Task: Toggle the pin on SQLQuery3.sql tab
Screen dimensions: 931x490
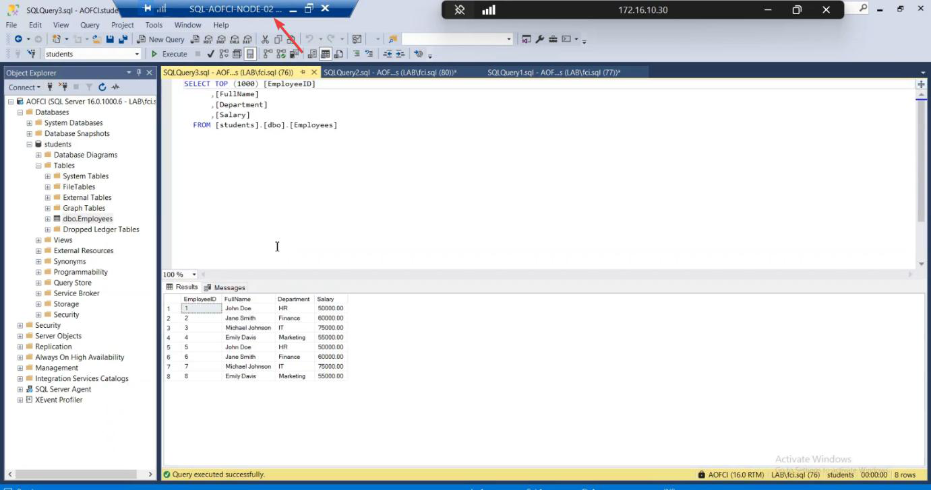Action: tap(303, 72)
